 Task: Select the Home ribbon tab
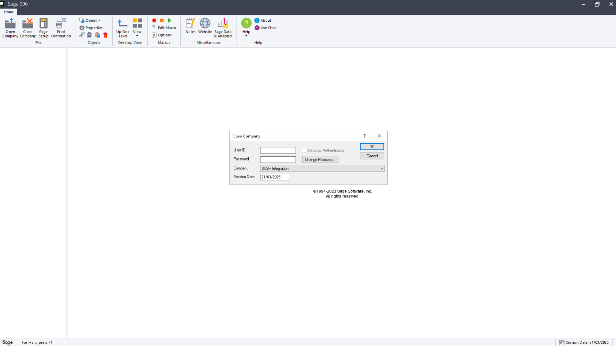tap(9, 12)
